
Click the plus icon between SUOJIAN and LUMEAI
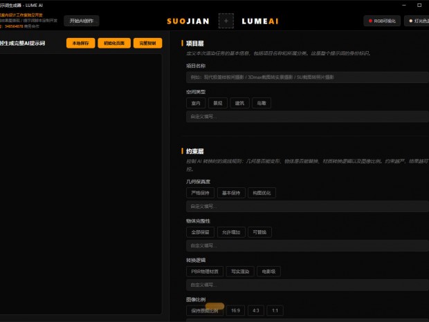coord(226,21)
